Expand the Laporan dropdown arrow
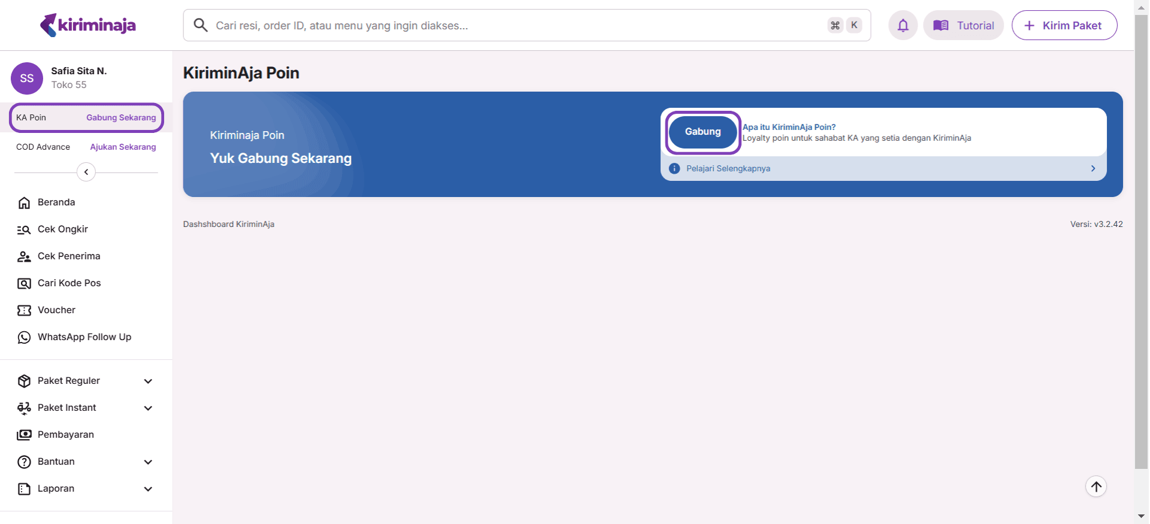 tap(148, 489)
